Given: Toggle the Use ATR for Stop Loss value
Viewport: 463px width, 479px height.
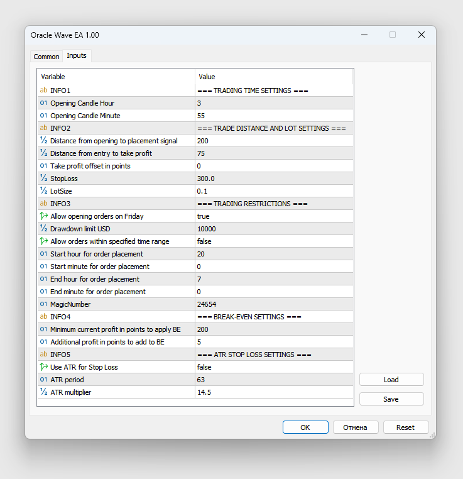Looking at the screenshot, I should coord(274,367).
